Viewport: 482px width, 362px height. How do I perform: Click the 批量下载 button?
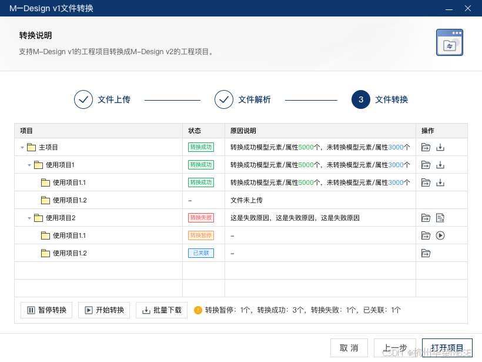pyautogui.click(x=162, y=310)
